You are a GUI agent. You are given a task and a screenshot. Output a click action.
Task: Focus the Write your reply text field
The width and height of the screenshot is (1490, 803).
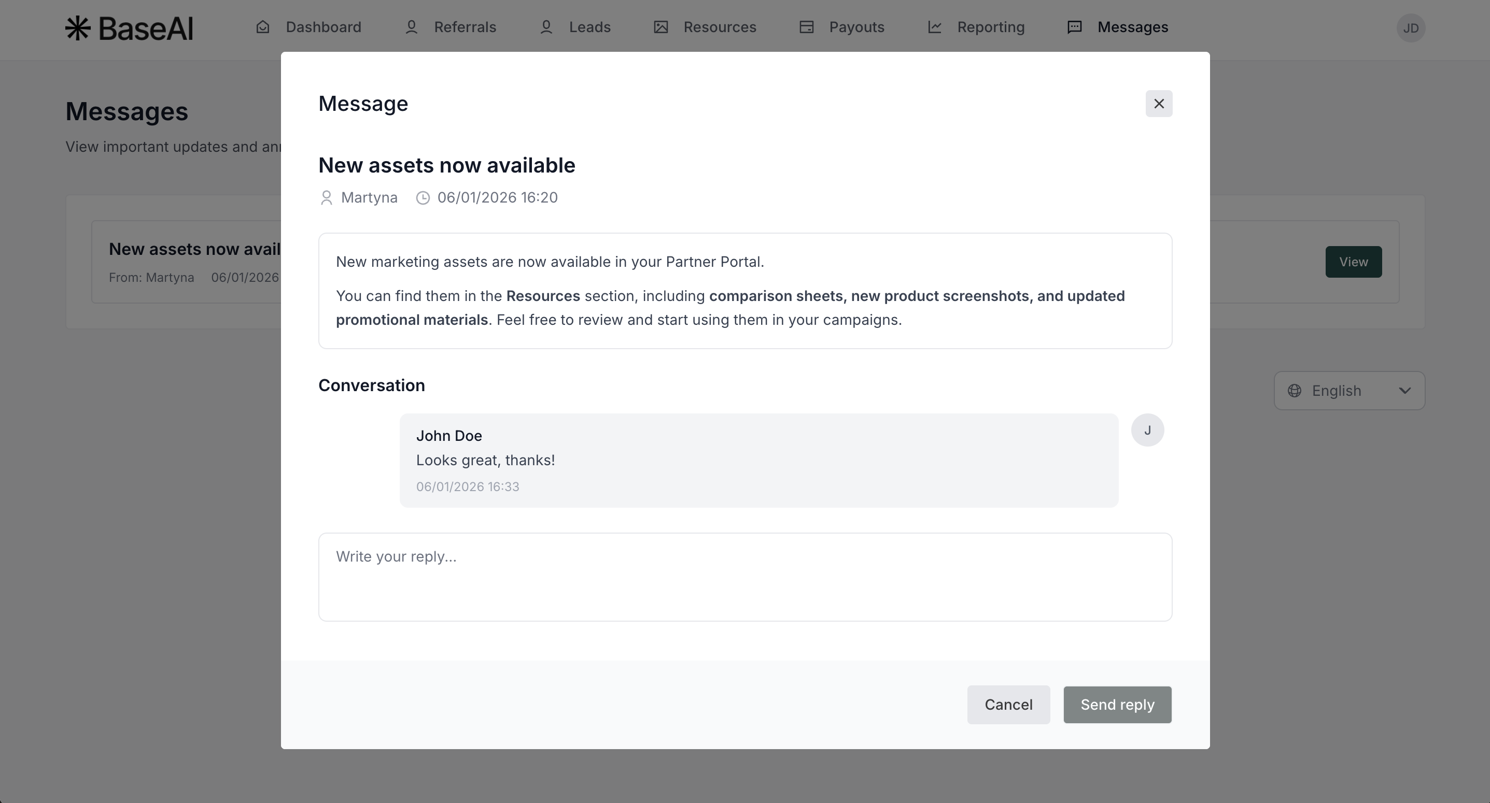(745, 577)
